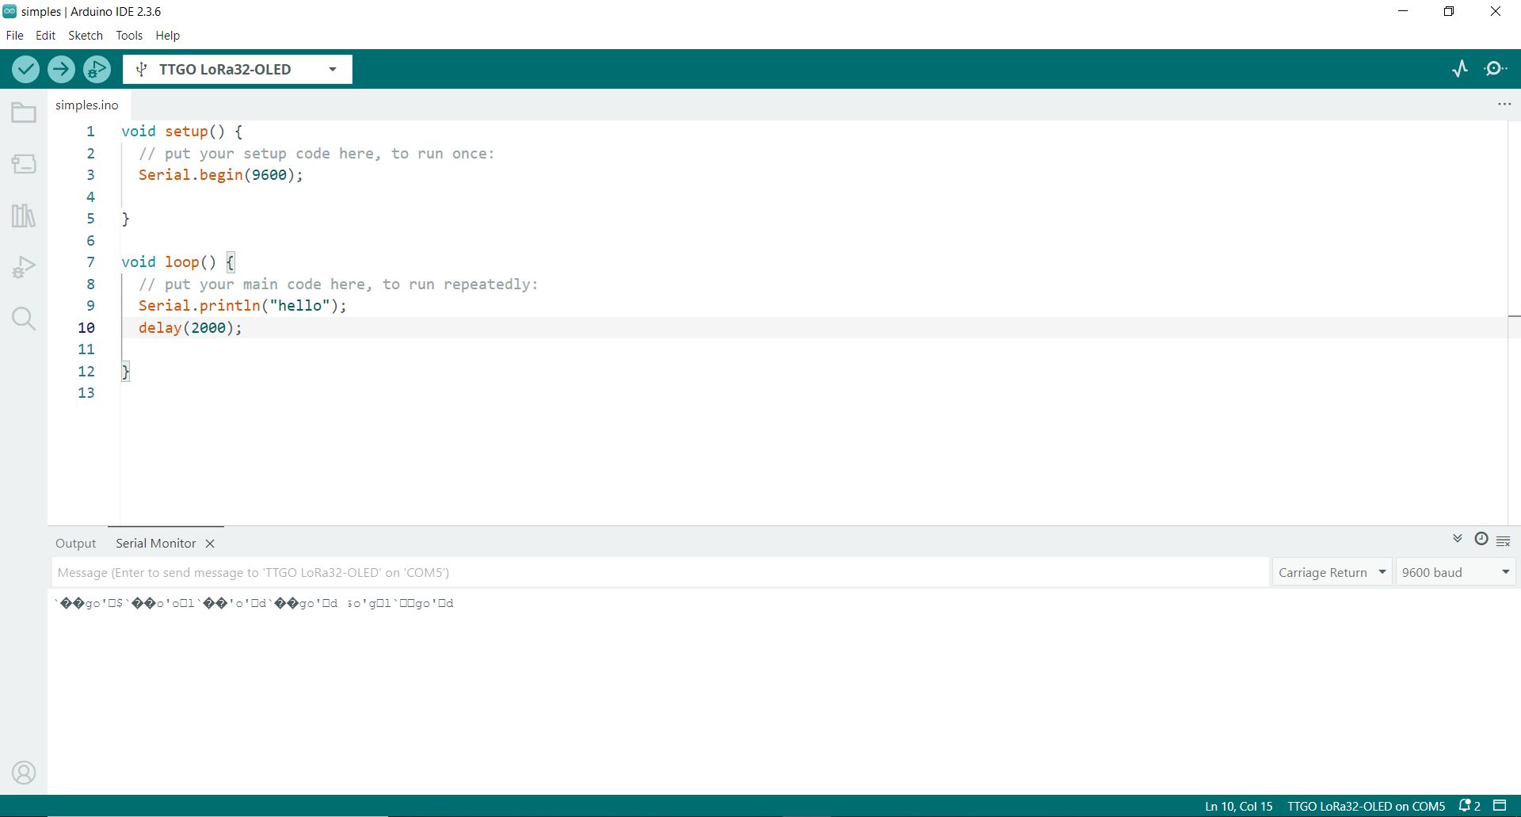Open the Boards Manager sidebar

[24, 164]
